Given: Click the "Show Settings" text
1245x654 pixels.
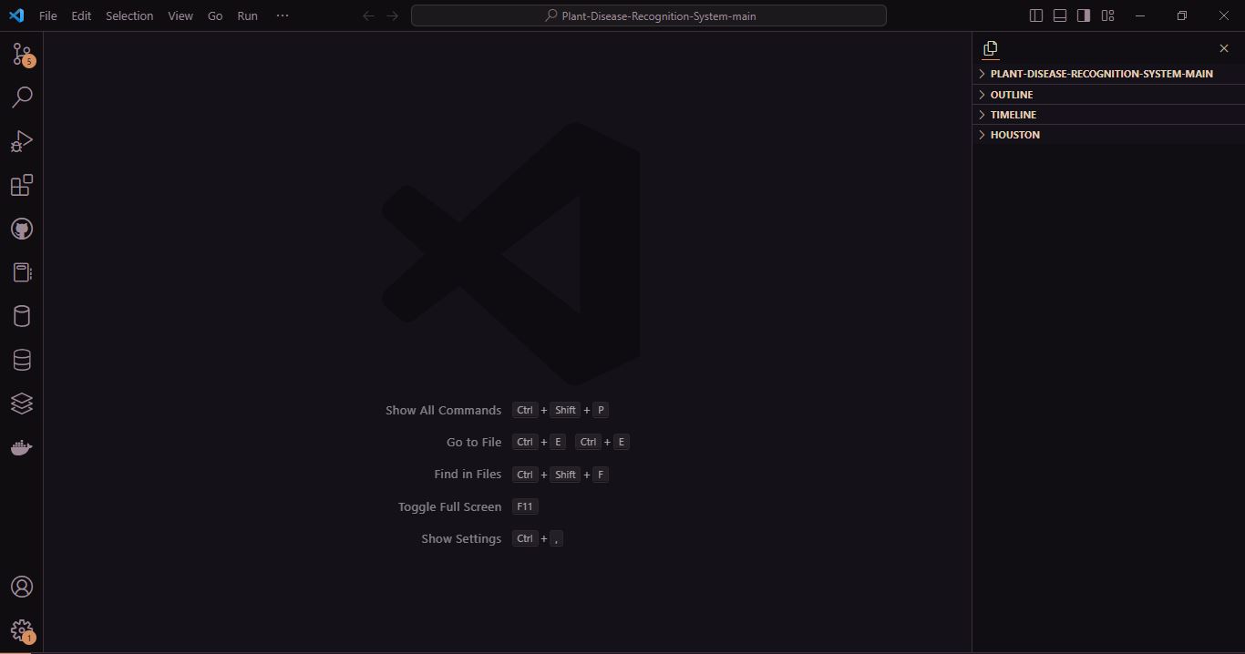Looking at the screenshot, I should tap(461, 538).
